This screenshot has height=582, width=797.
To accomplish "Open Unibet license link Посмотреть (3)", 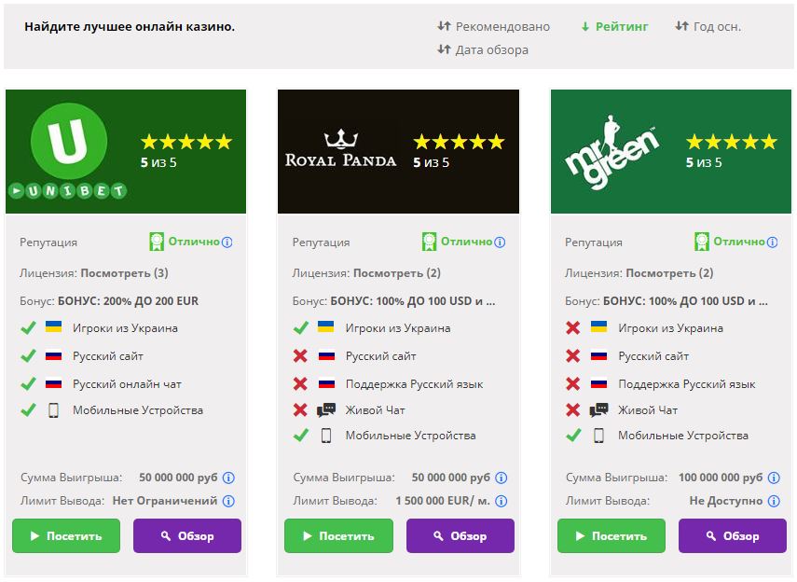I will [x=125, y=273].
